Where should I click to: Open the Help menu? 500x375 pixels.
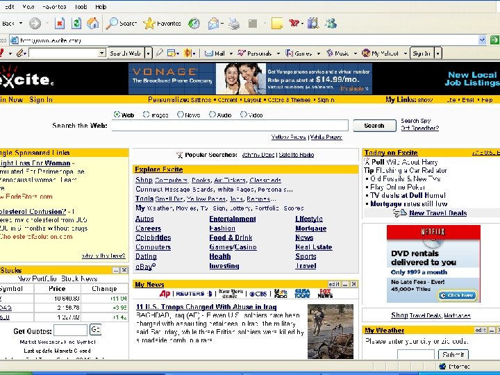[101, 7]
